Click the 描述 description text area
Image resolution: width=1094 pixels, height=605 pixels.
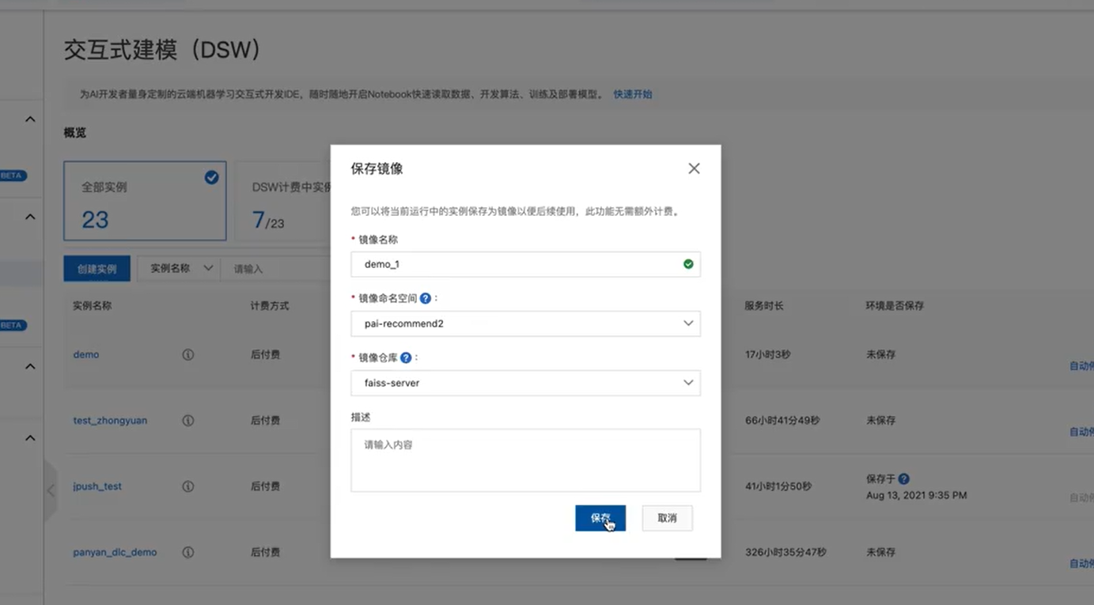[525, 460]
